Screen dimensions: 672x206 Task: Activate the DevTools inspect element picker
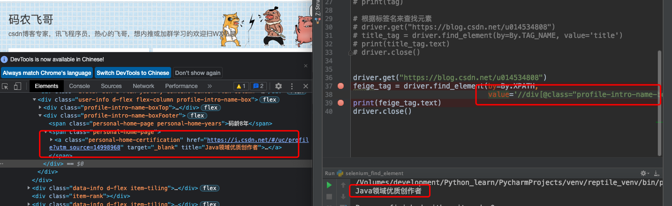click(x=6, y=86)
